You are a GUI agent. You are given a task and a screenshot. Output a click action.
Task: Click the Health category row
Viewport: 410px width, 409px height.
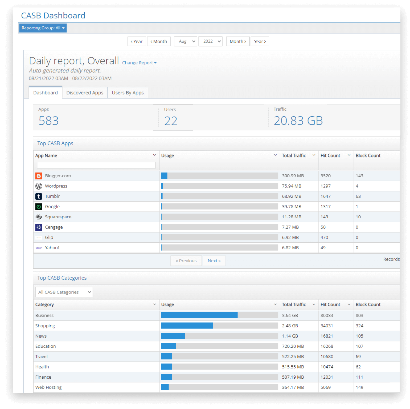click(216, 367)
